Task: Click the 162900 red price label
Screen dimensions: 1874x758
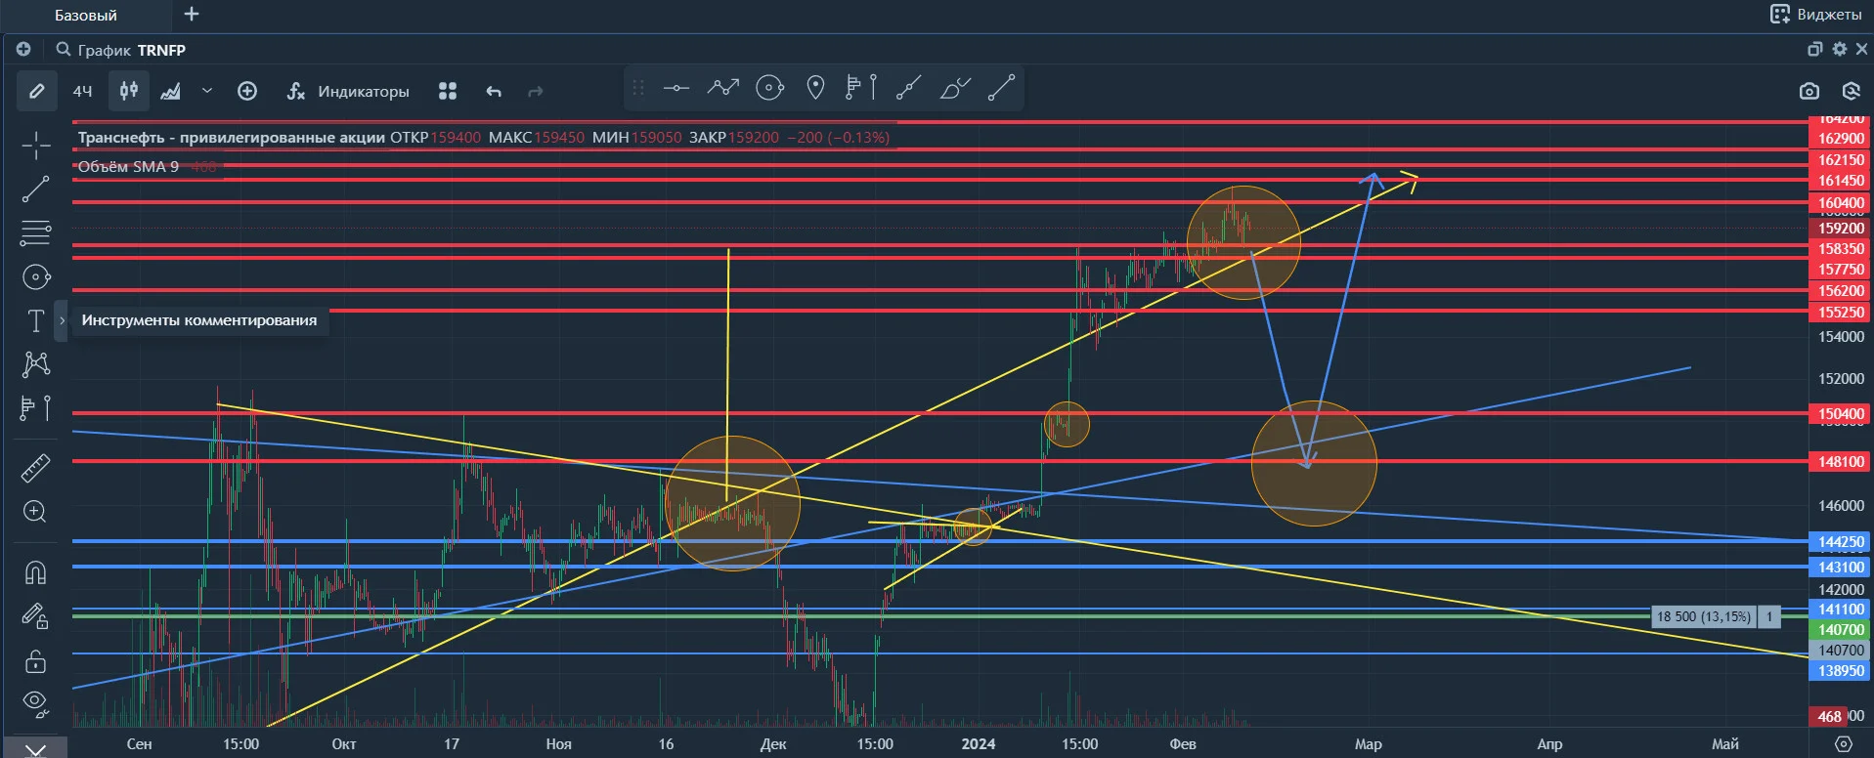Action: [1841, 139]
